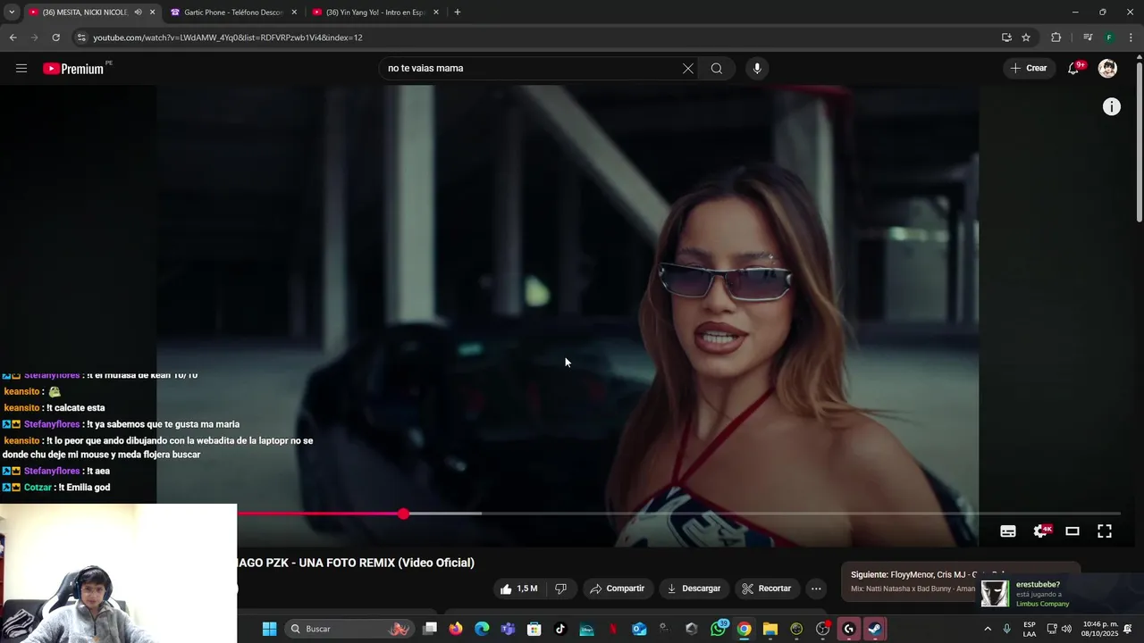Bookmark this page with star

[1026, 38]
